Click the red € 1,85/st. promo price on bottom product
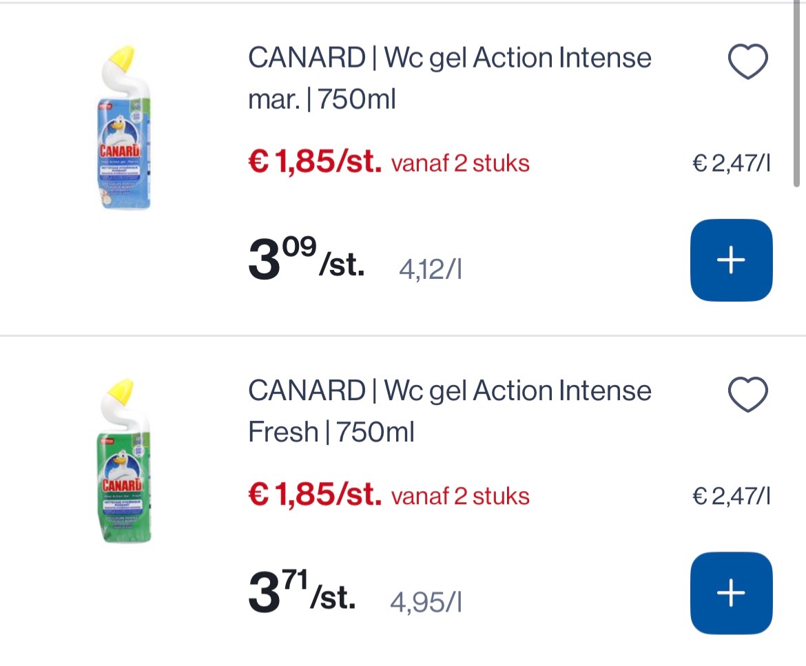This screenshot has height=666, width=806. (x=313, y=495)
